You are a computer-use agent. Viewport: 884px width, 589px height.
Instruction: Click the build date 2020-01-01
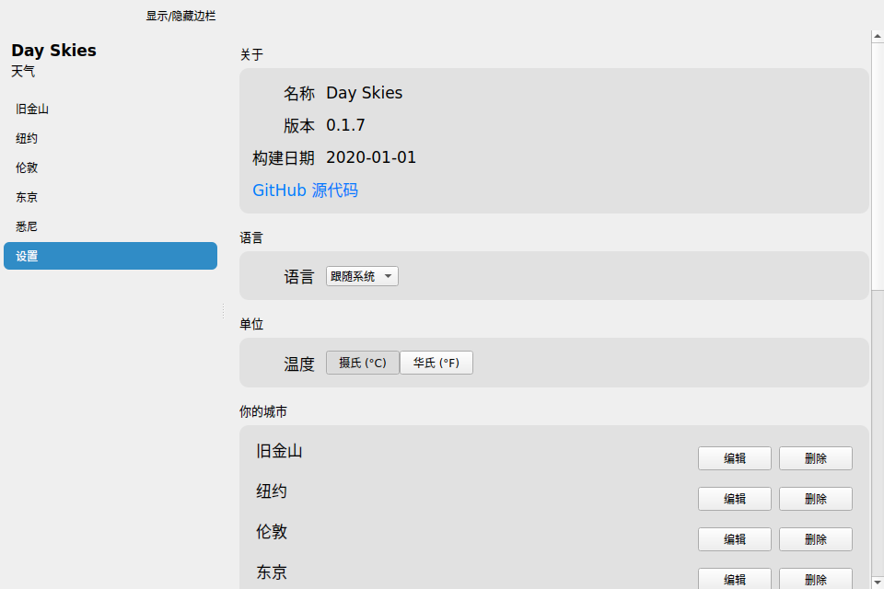point(371,157)
